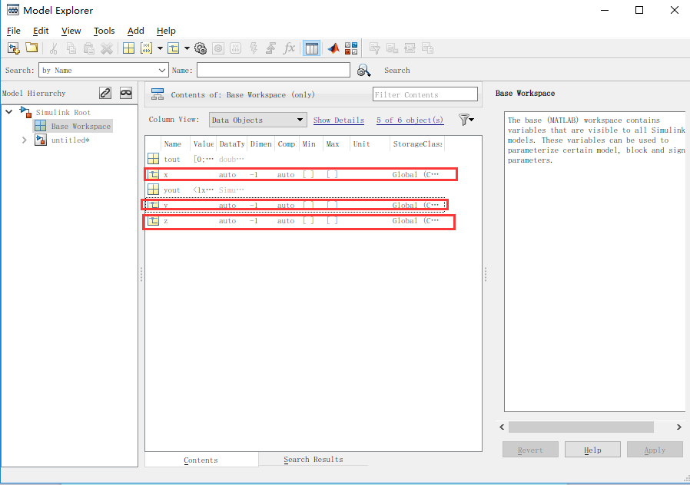Click the last greyed toolbar icon

pyautogui.click(x=427, y=48)
